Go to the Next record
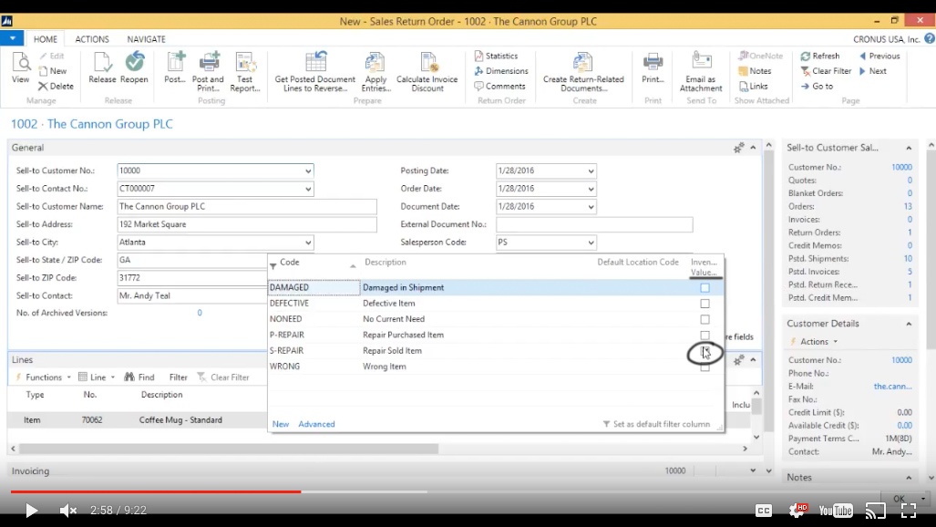Viewport: 936px width, 527px height. 873,70
